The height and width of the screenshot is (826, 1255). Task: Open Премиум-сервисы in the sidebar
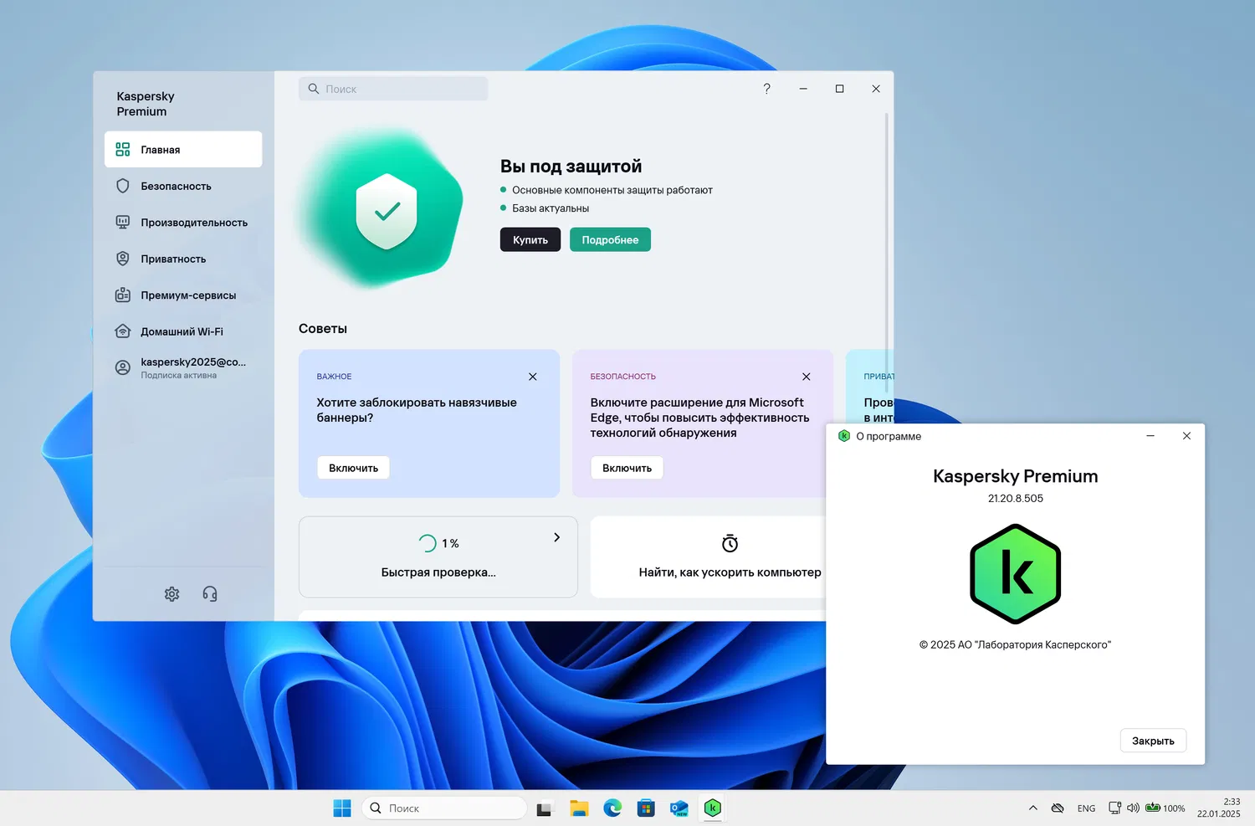coord(183,295)
